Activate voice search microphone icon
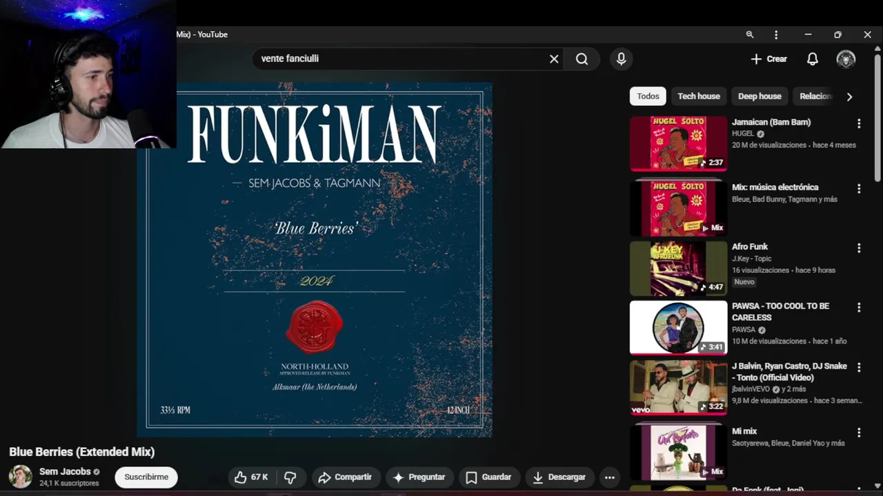 click(622, 59)
